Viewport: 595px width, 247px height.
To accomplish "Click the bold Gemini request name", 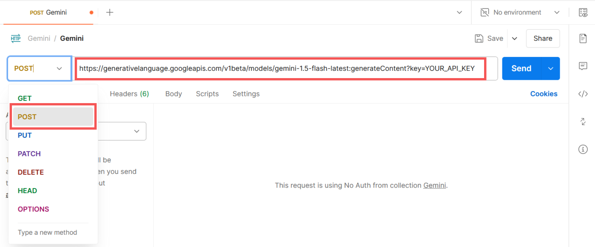I will click(72, 38).
